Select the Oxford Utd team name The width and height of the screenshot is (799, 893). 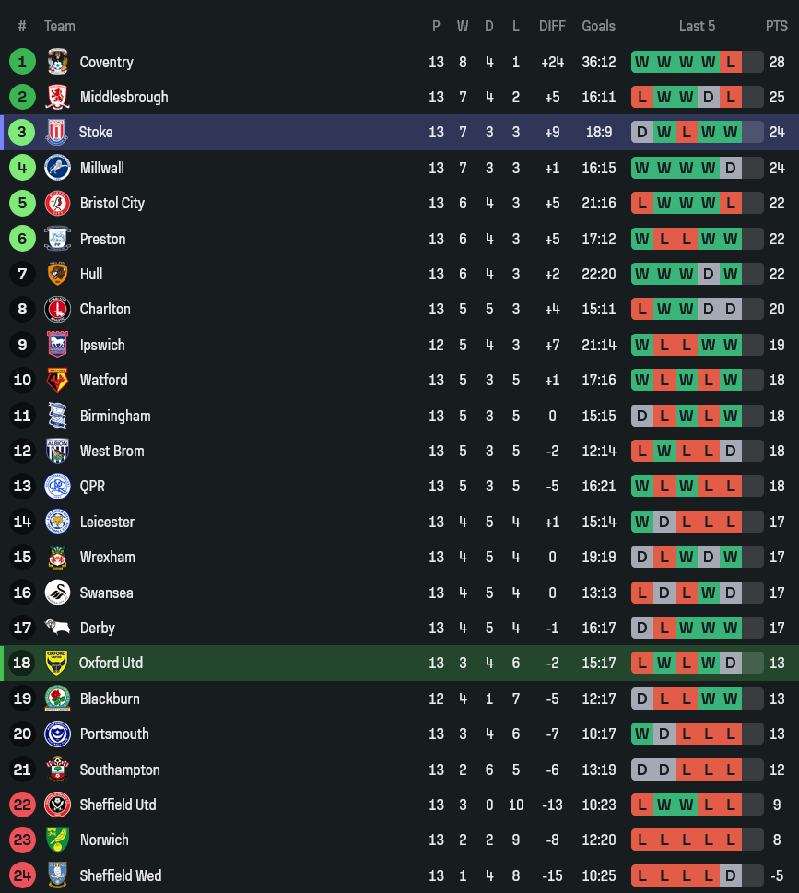tap(111, 663)
